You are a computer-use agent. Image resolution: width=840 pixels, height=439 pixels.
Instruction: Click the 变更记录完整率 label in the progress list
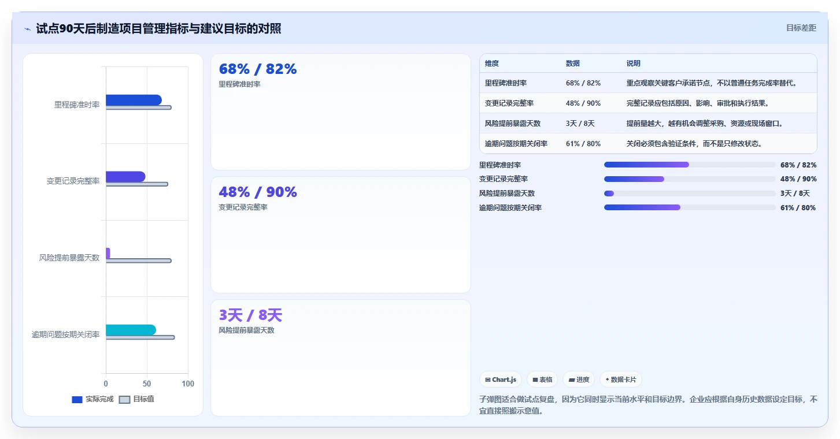point(504,179)
